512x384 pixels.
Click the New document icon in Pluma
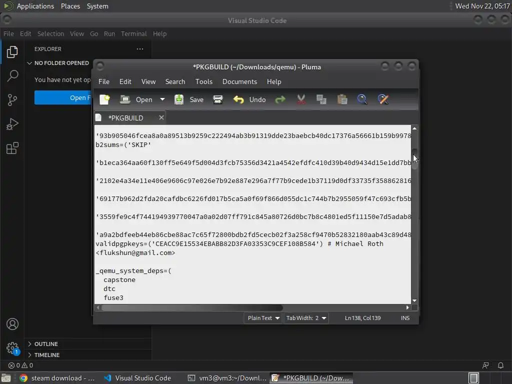point(105,99)
